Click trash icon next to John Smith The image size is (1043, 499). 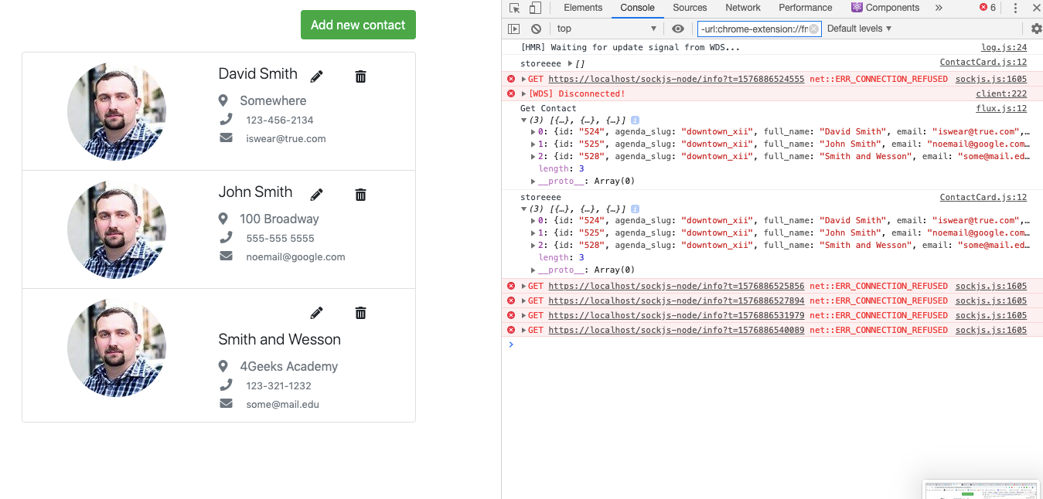pyautogui.click(x=360, y=195)
